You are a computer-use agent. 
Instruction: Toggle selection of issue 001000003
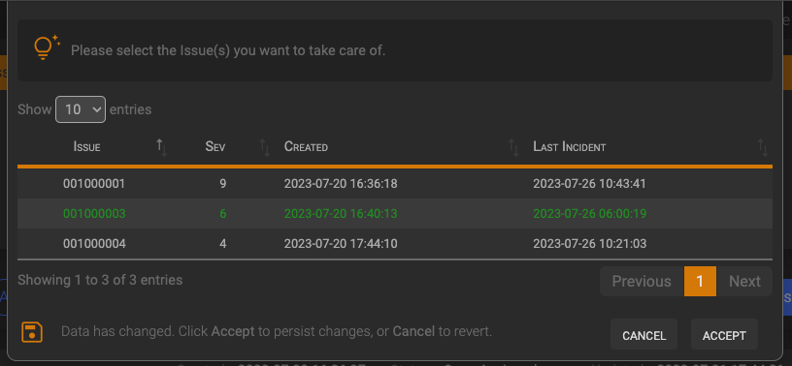[x=395, y=214]
